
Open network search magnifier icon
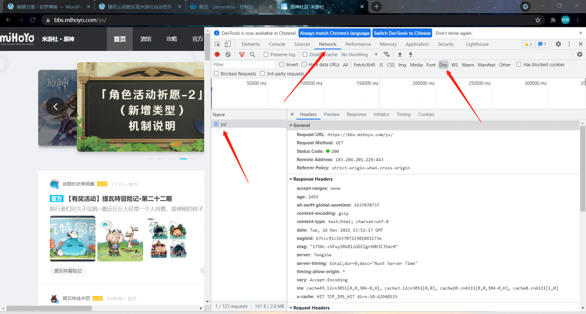[x=252, y=54]
